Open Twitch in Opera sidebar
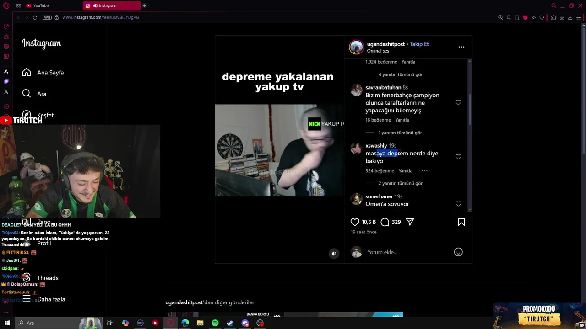 click(6, 81)
